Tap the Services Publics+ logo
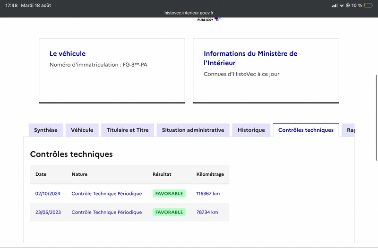This screenshot has width=378, height=248. pos(208,19)
